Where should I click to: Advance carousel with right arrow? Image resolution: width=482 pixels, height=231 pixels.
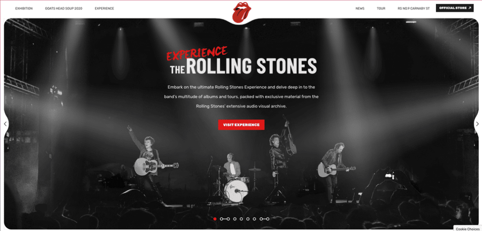point(477,124)
